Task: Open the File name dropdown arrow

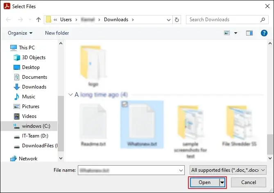Action: (x=181, y=171)
